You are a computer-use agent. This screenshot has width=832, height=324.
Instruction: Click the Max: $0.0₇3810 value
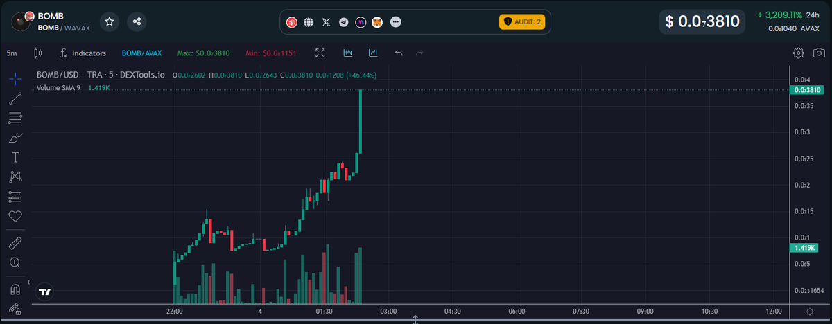tap(204, 53)
